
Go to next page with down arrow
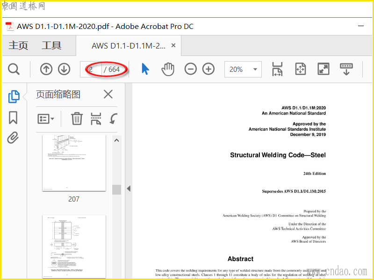pyautogui.click(x=64, y=69)
